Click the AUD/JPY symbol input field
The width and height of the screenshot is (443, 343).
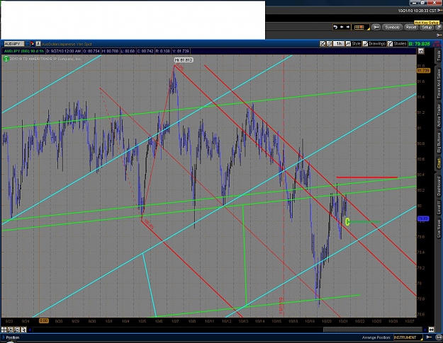[x=13, y=44]
